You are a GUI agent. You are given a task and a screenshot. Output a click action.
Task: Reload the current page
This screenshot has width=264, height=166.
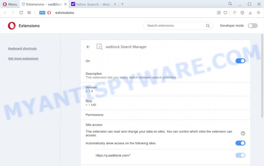click(21, 13)
